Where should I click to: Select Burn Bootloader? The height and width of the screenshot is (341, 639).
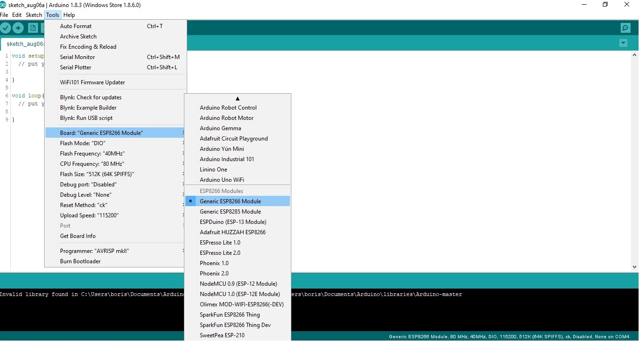click(x=115, y=261)
